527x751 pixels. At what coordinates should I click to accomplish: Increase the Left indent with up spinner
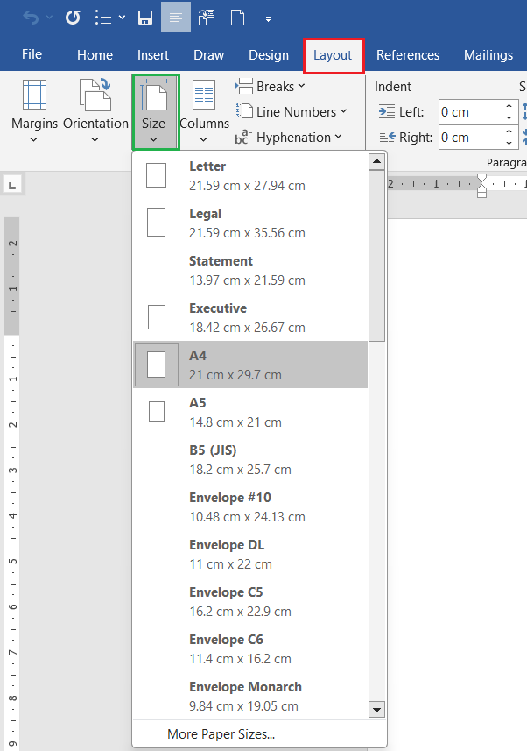[x=509, y=106]
